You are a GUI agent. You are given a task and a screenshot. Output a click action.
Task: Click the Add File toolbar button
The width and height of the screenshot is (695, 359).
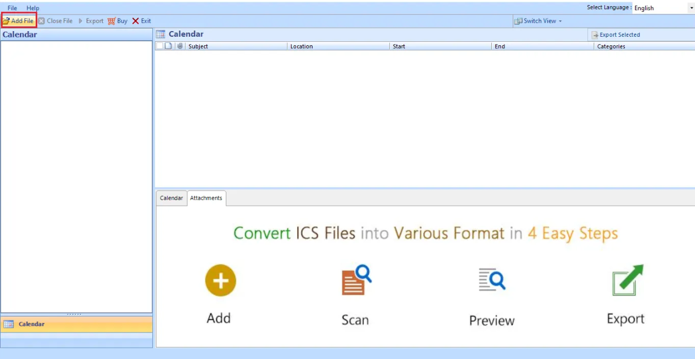19,21
